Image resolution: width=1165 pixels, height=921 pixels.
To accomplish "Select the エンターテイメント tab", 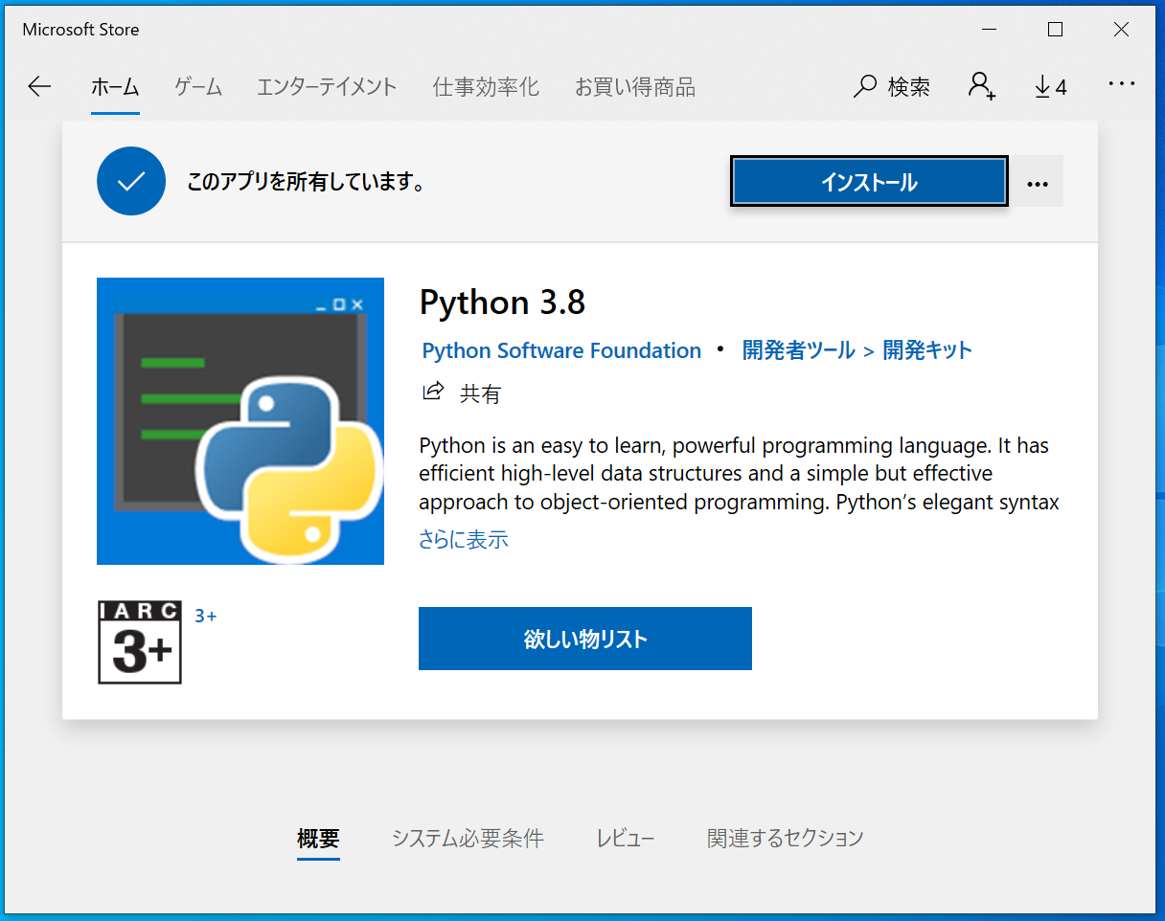I will (327, 87).
